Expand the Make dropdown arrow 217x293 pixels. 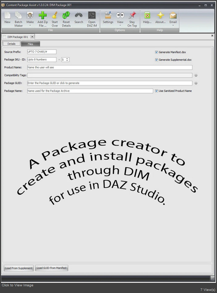[x=30, y=25]
